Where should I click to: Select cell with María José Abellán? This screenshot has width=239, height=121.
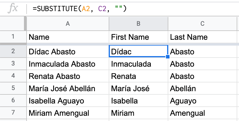[68, 89]
